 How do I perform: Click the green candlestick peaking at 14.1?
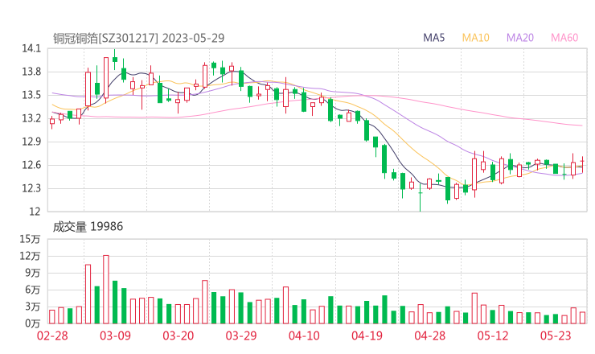click(115, 60)
